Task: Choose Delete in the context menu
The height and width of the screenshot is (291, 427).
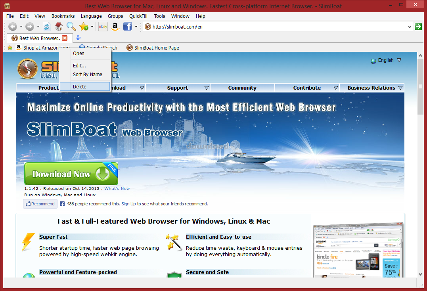Action: coord(85,86)
